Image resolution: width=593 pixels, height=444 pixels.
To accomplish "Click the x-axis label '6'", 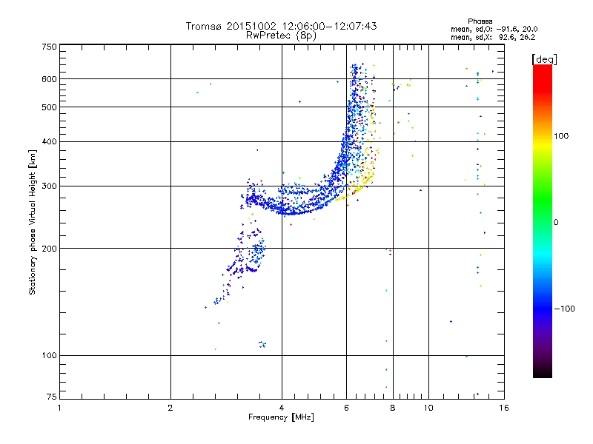I will pyautogui.click(x=347, y=408).
